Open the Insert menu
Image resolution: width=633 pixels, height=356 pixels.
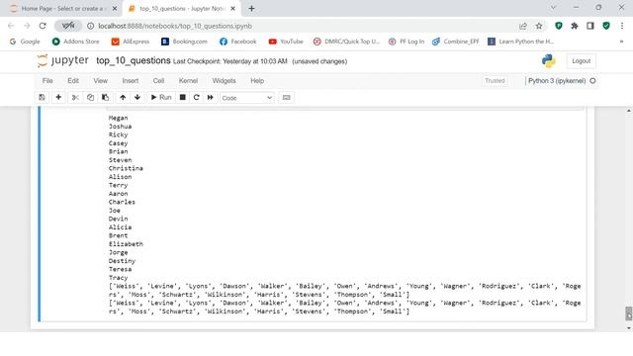131,81
